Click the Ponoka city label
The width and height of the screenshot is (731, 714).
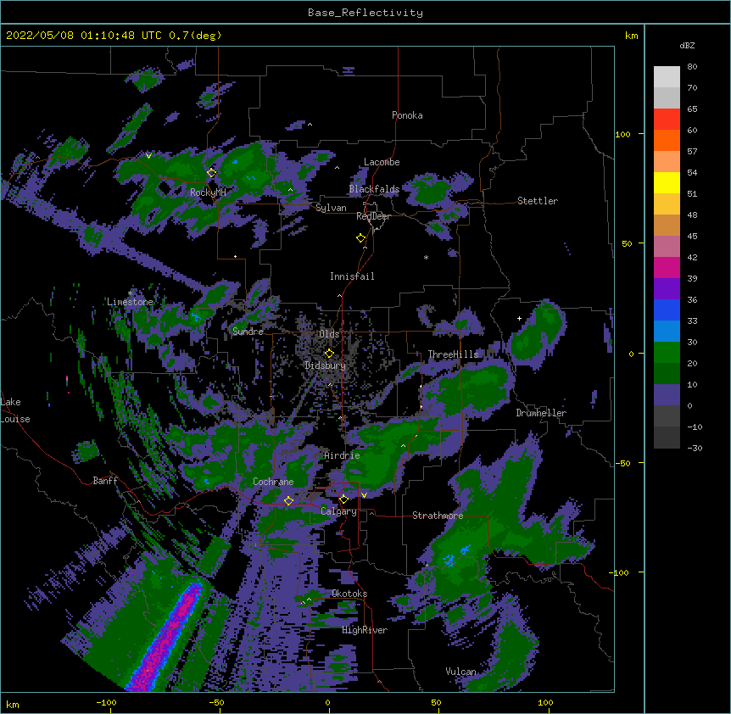coord(407,115)
